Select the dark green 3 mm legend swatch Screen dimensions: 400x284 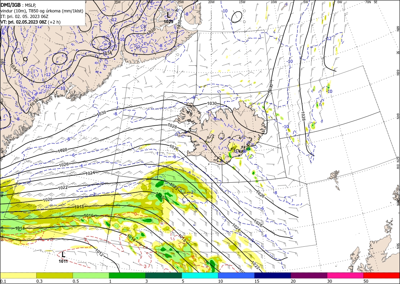[x=164, y=275]
